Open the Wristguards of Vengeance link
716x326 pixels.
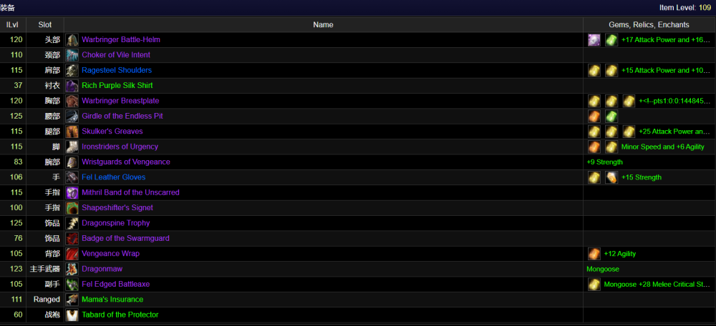pos(126,162)
